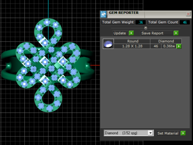Click the Total Gem Count value field

[185, 22]
